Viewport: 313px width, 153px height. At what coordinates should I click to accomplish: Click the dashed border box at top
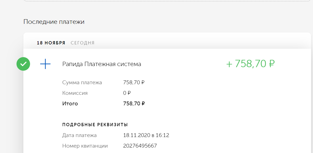point(167,1)
